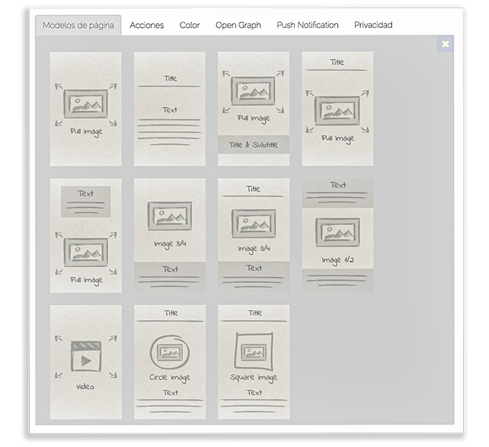Select the plain Full Image page template
The image size is (489, 447).
86,109
